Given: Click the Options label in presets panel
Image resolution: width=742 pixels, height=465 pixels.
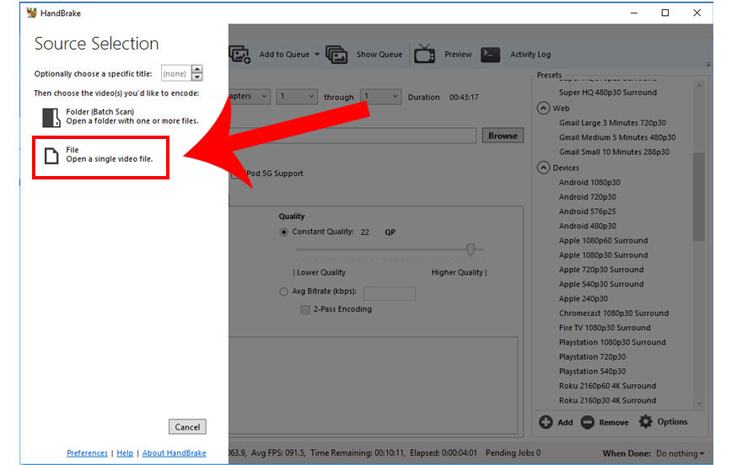Looking at the screenshot, I should pos(672,421).
